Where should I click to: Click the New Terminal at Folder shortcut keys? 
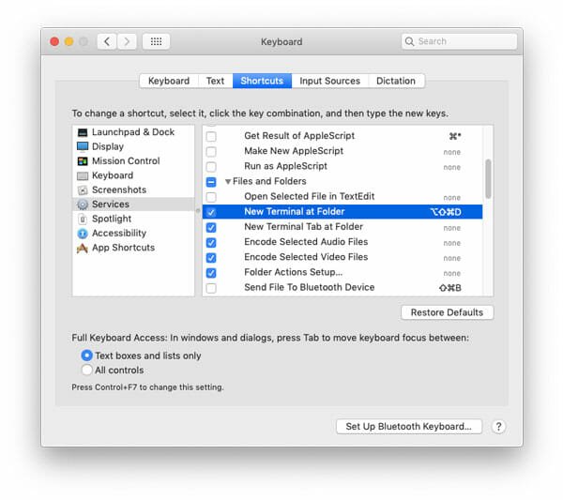pos(446,212)
